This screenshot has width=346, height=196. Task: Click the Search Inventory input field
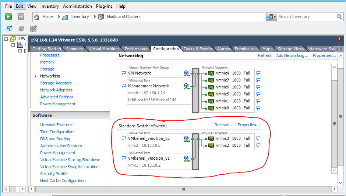[x=306, y=17]
